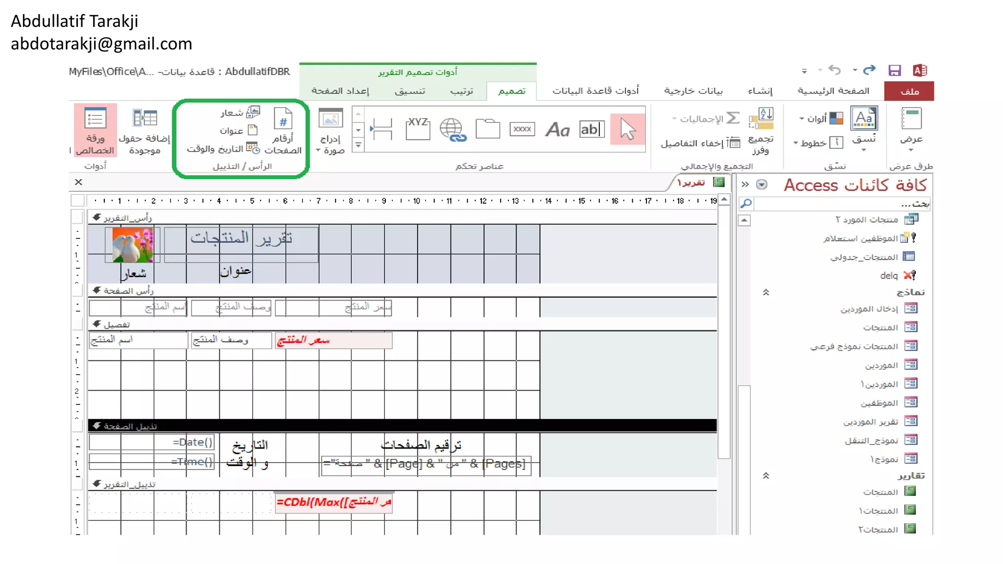Image resolution: width=1003 pixels, height=564 pixels.
Task: Click the Save icon in quick access
Action: coord(894,70)
